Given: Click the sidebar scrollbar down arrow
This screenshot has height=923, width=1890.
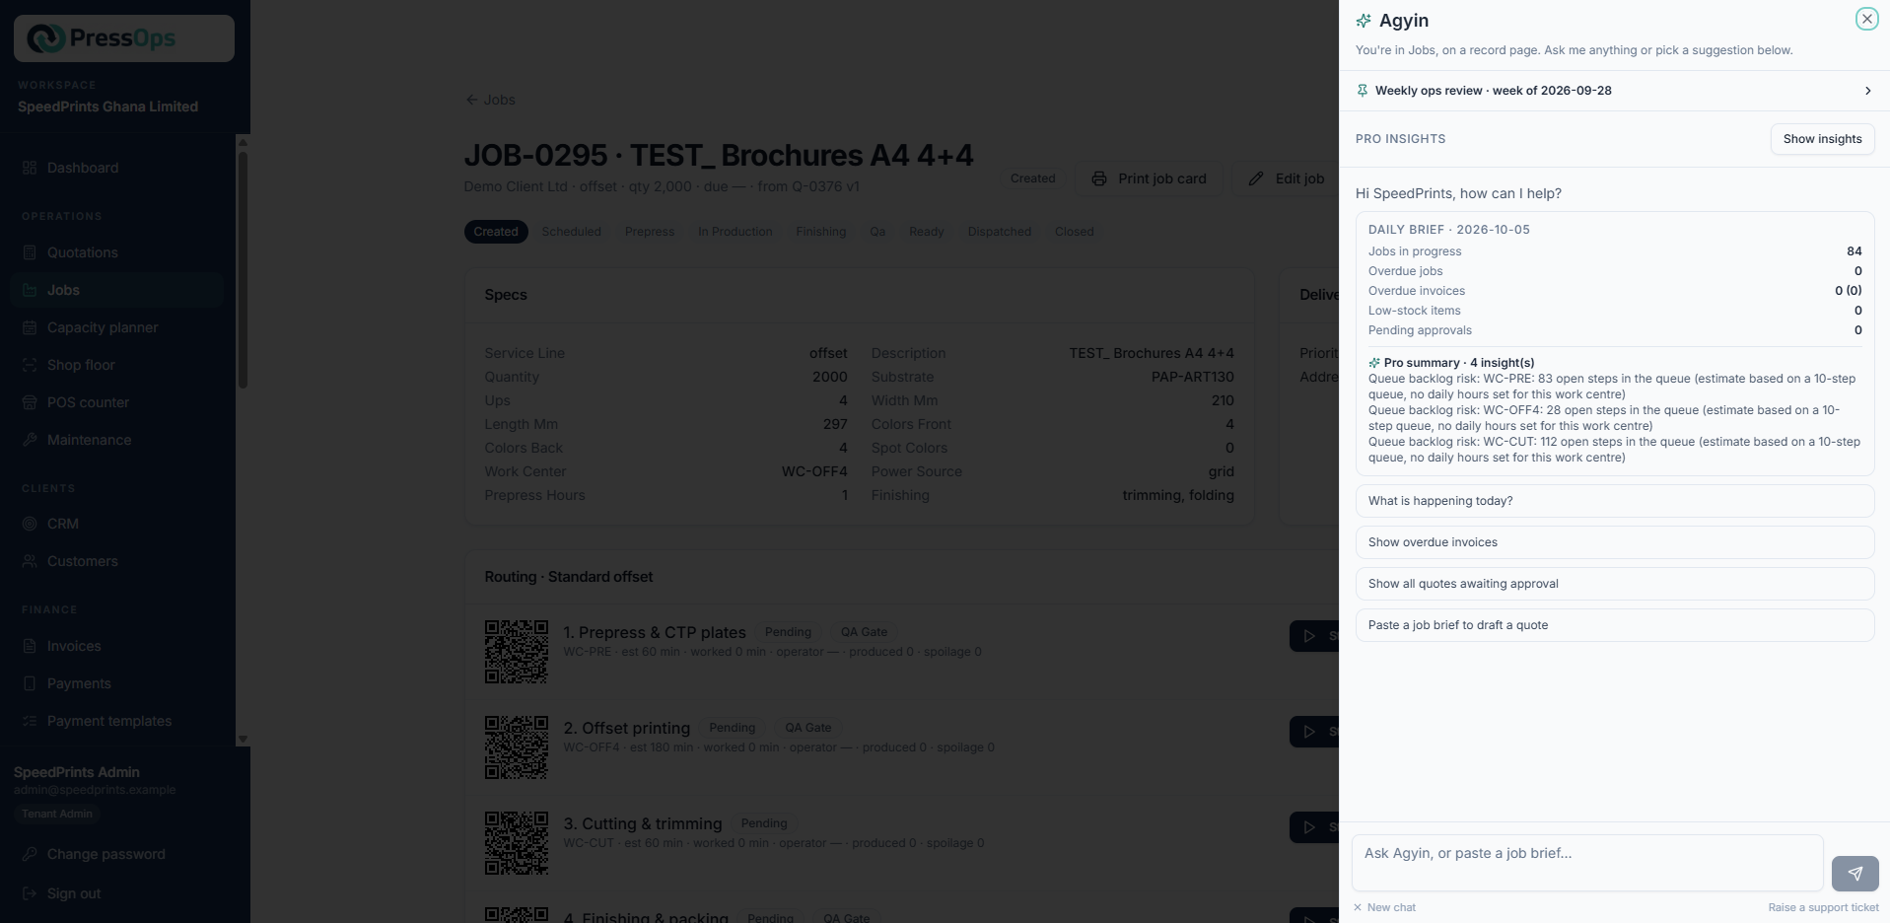Looking at the screenshot, I should click(243, 739).
